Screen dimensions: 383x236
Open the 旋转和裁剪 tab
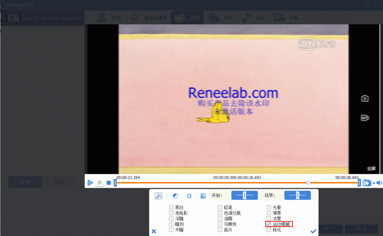[149, 17]
